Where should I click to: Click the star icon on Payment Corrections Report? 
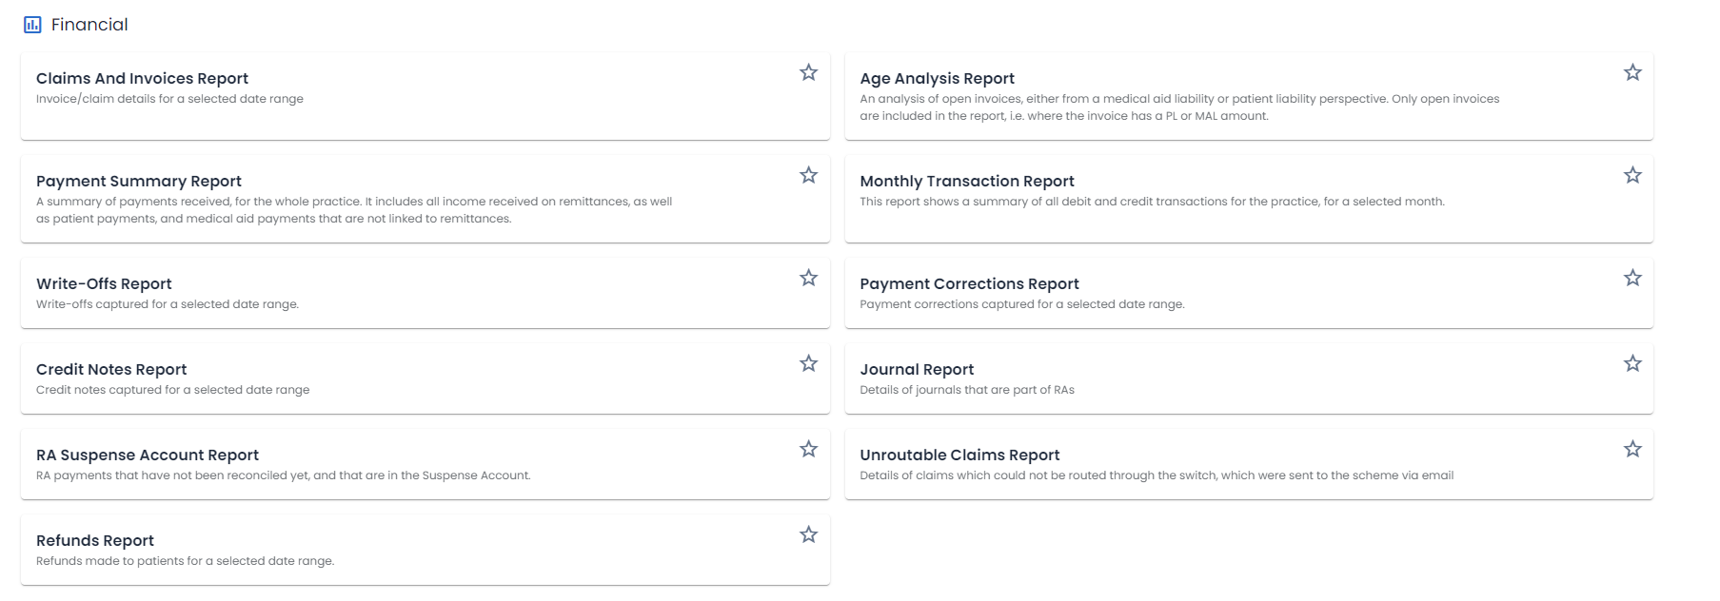[x=1633, y=278]
